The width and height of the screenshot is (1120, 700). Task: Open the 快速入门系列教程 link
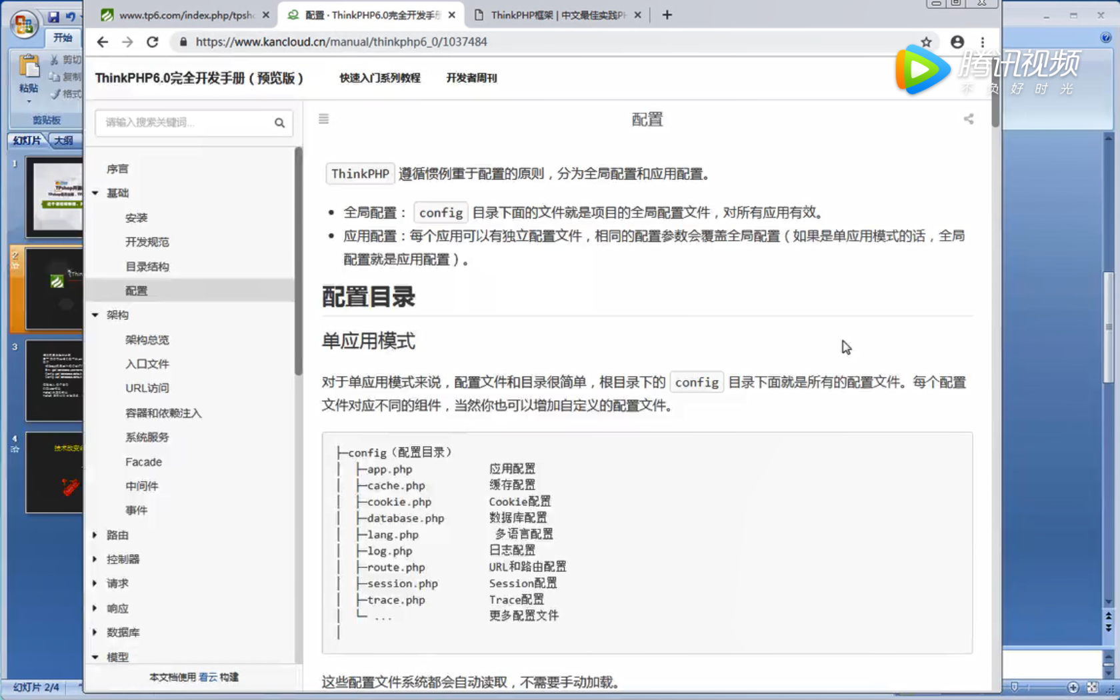pyautogui.click(x=380, y=78)
